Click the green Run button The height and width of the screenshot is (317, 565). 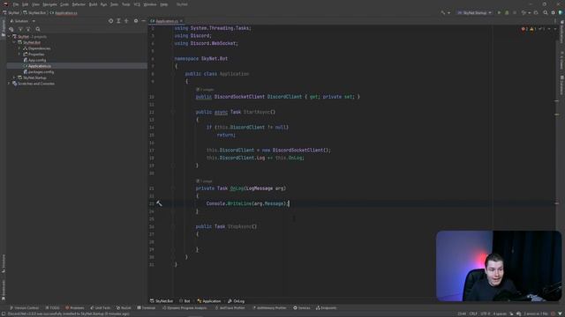click(499, 13)
